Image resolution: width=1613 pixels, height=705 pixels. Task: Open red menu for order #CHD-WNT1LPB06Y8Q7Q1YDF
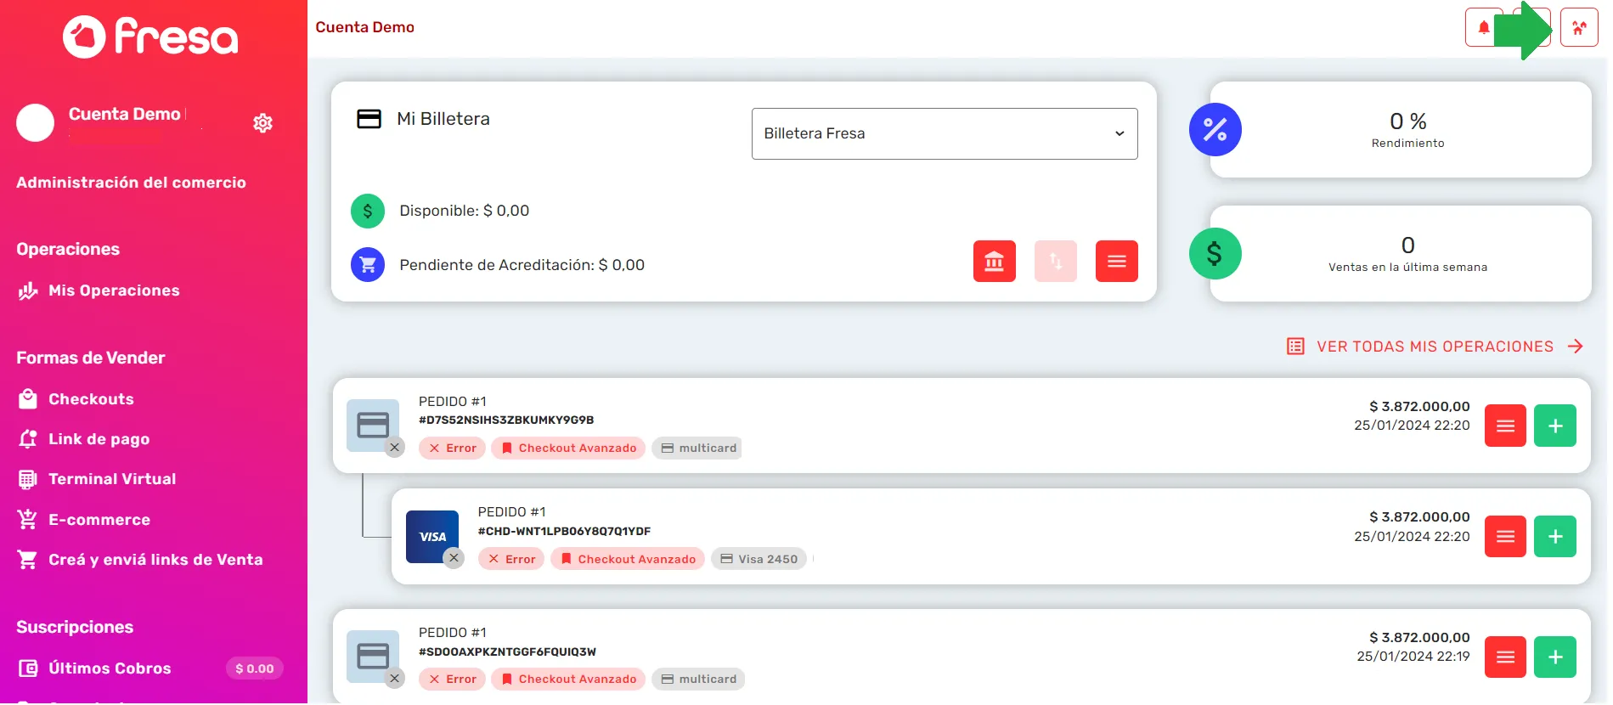pyautogui.click(x=1505, y=537)
